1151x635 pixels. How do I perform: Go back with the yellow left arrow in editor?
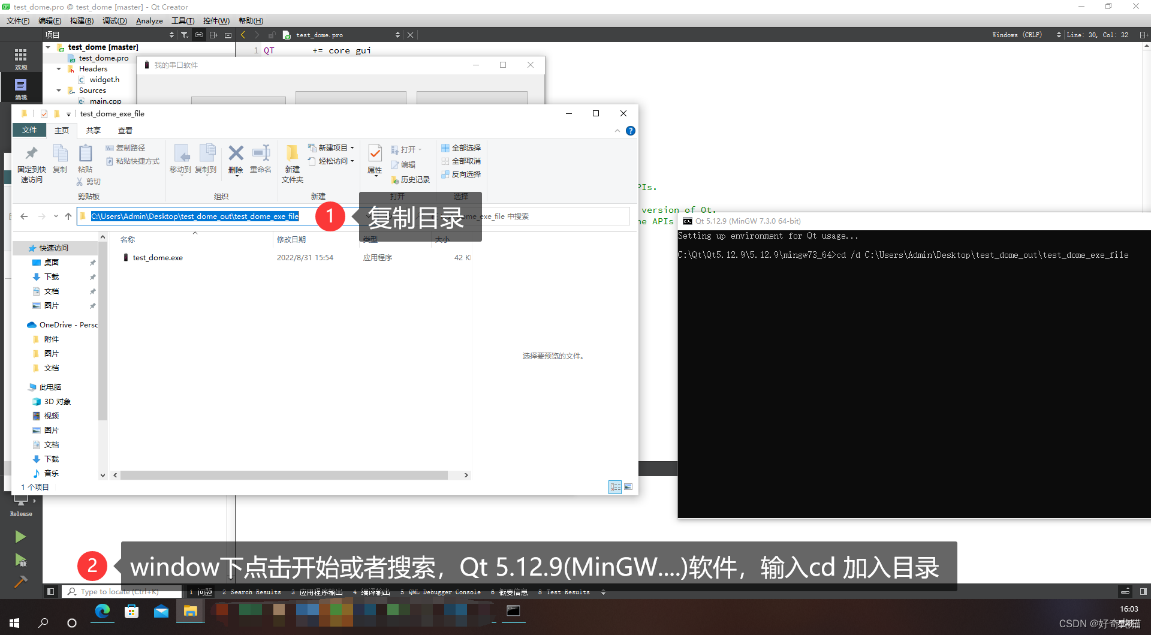(243, 35)
